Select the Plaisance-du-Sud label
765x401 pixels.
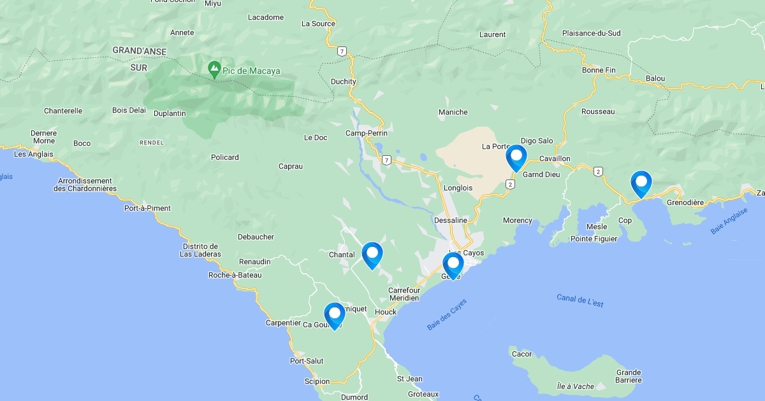(592, 33)
